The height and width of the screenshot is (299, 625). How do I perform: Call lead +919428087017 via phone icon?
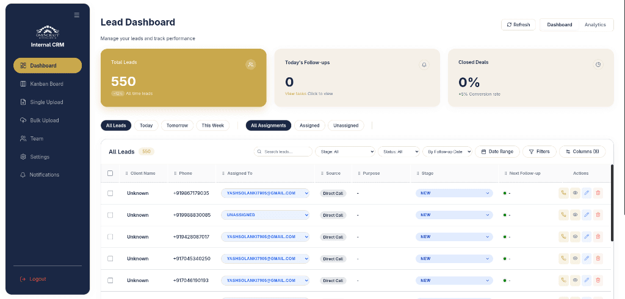(x=563, y=236)
